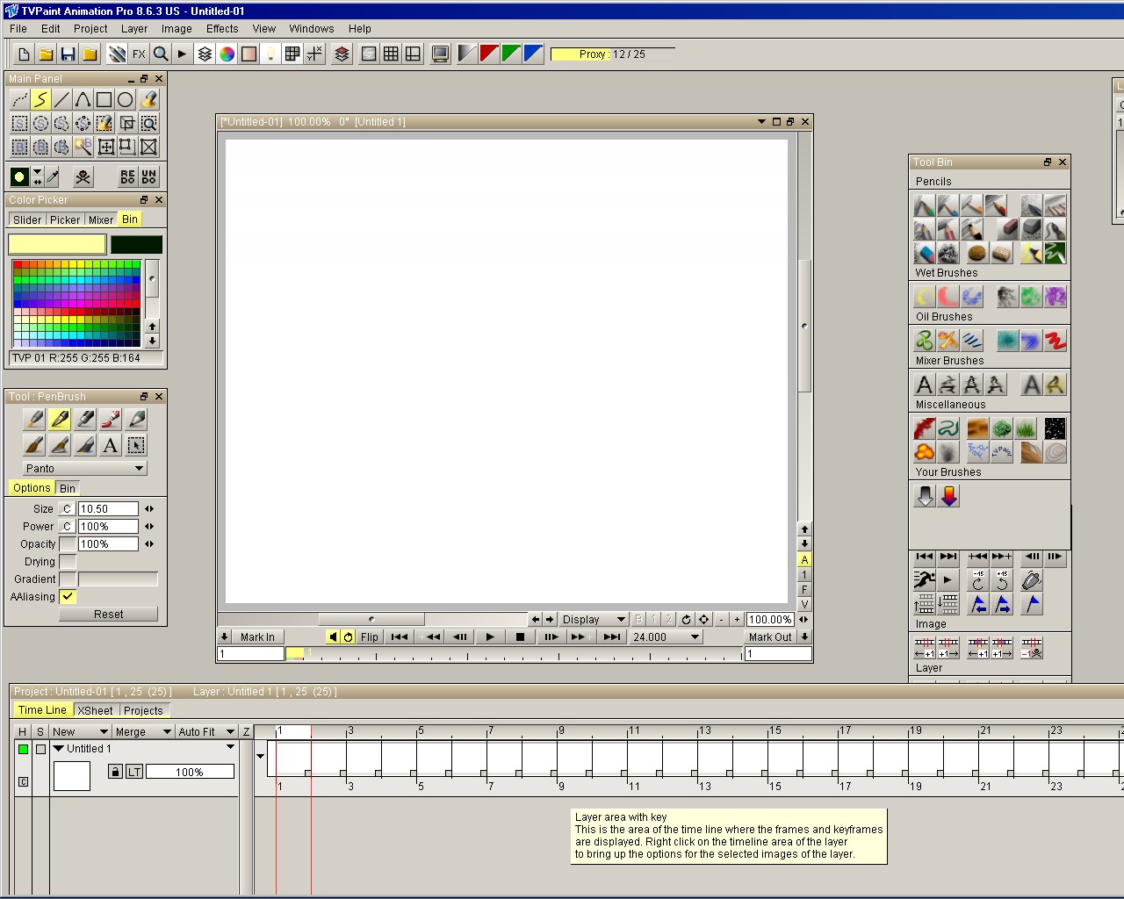Enable the Drying checkbox
This screenshot has height=899, width=1124.
68,562
